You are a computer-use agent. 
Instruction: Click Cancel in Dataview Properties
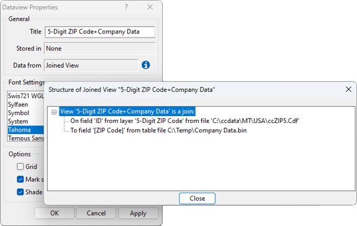[x=96, y=213]
